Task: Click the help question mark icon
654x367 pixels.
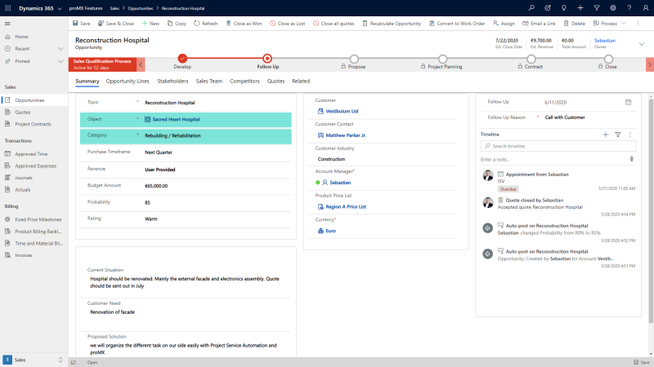Action: [x=630, y=7]
